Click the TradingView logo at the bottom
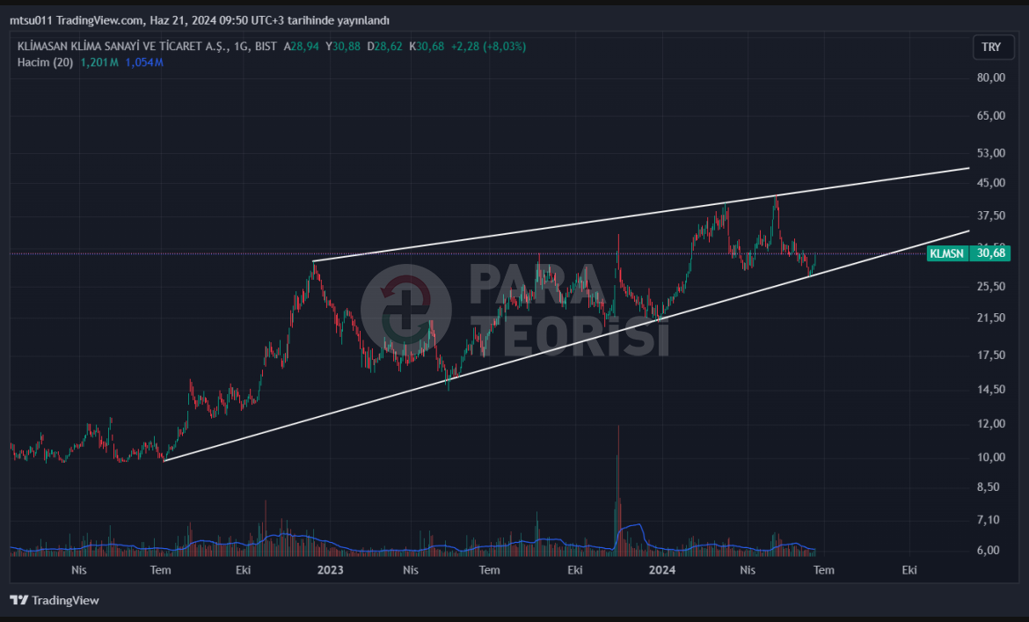 coord(55,600)
